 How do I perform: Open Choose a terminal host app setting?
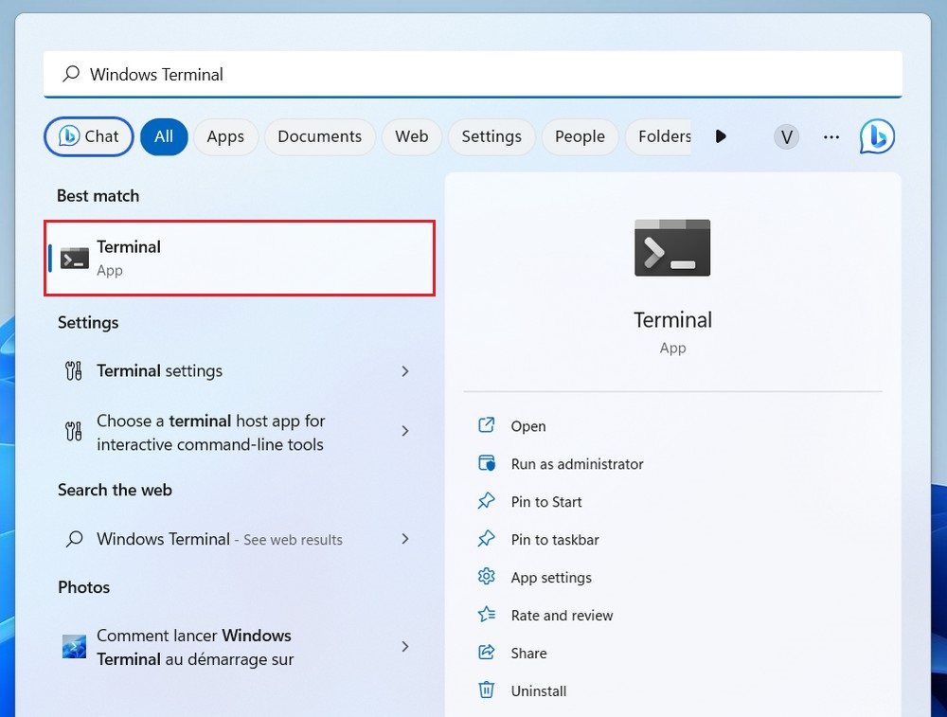point(240,432)
